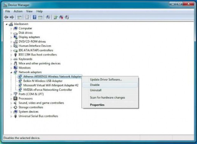Click the NVIDIA nForce Networking Controller icon
The image size is (197, 144).
point(20,90)
